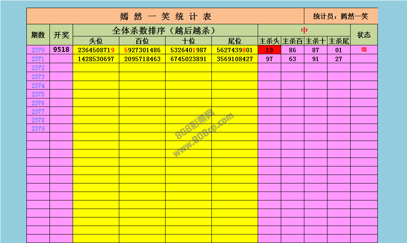Screen dimensions: 407x243
Task: Open period number 2375
Action: pyautogui.click(x=38, y=94)
